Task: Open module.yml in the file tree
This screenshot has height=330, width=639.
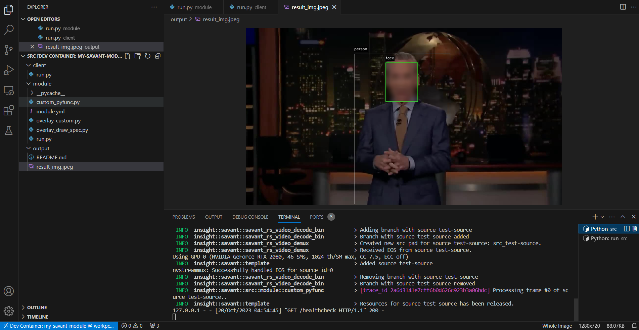Action: coord(50,111)
